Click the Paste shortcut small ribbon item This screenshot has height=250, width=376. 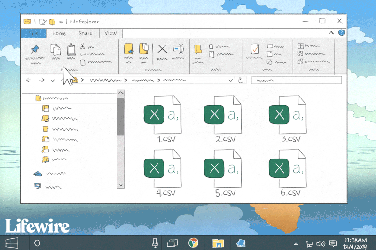coord(96,62)
